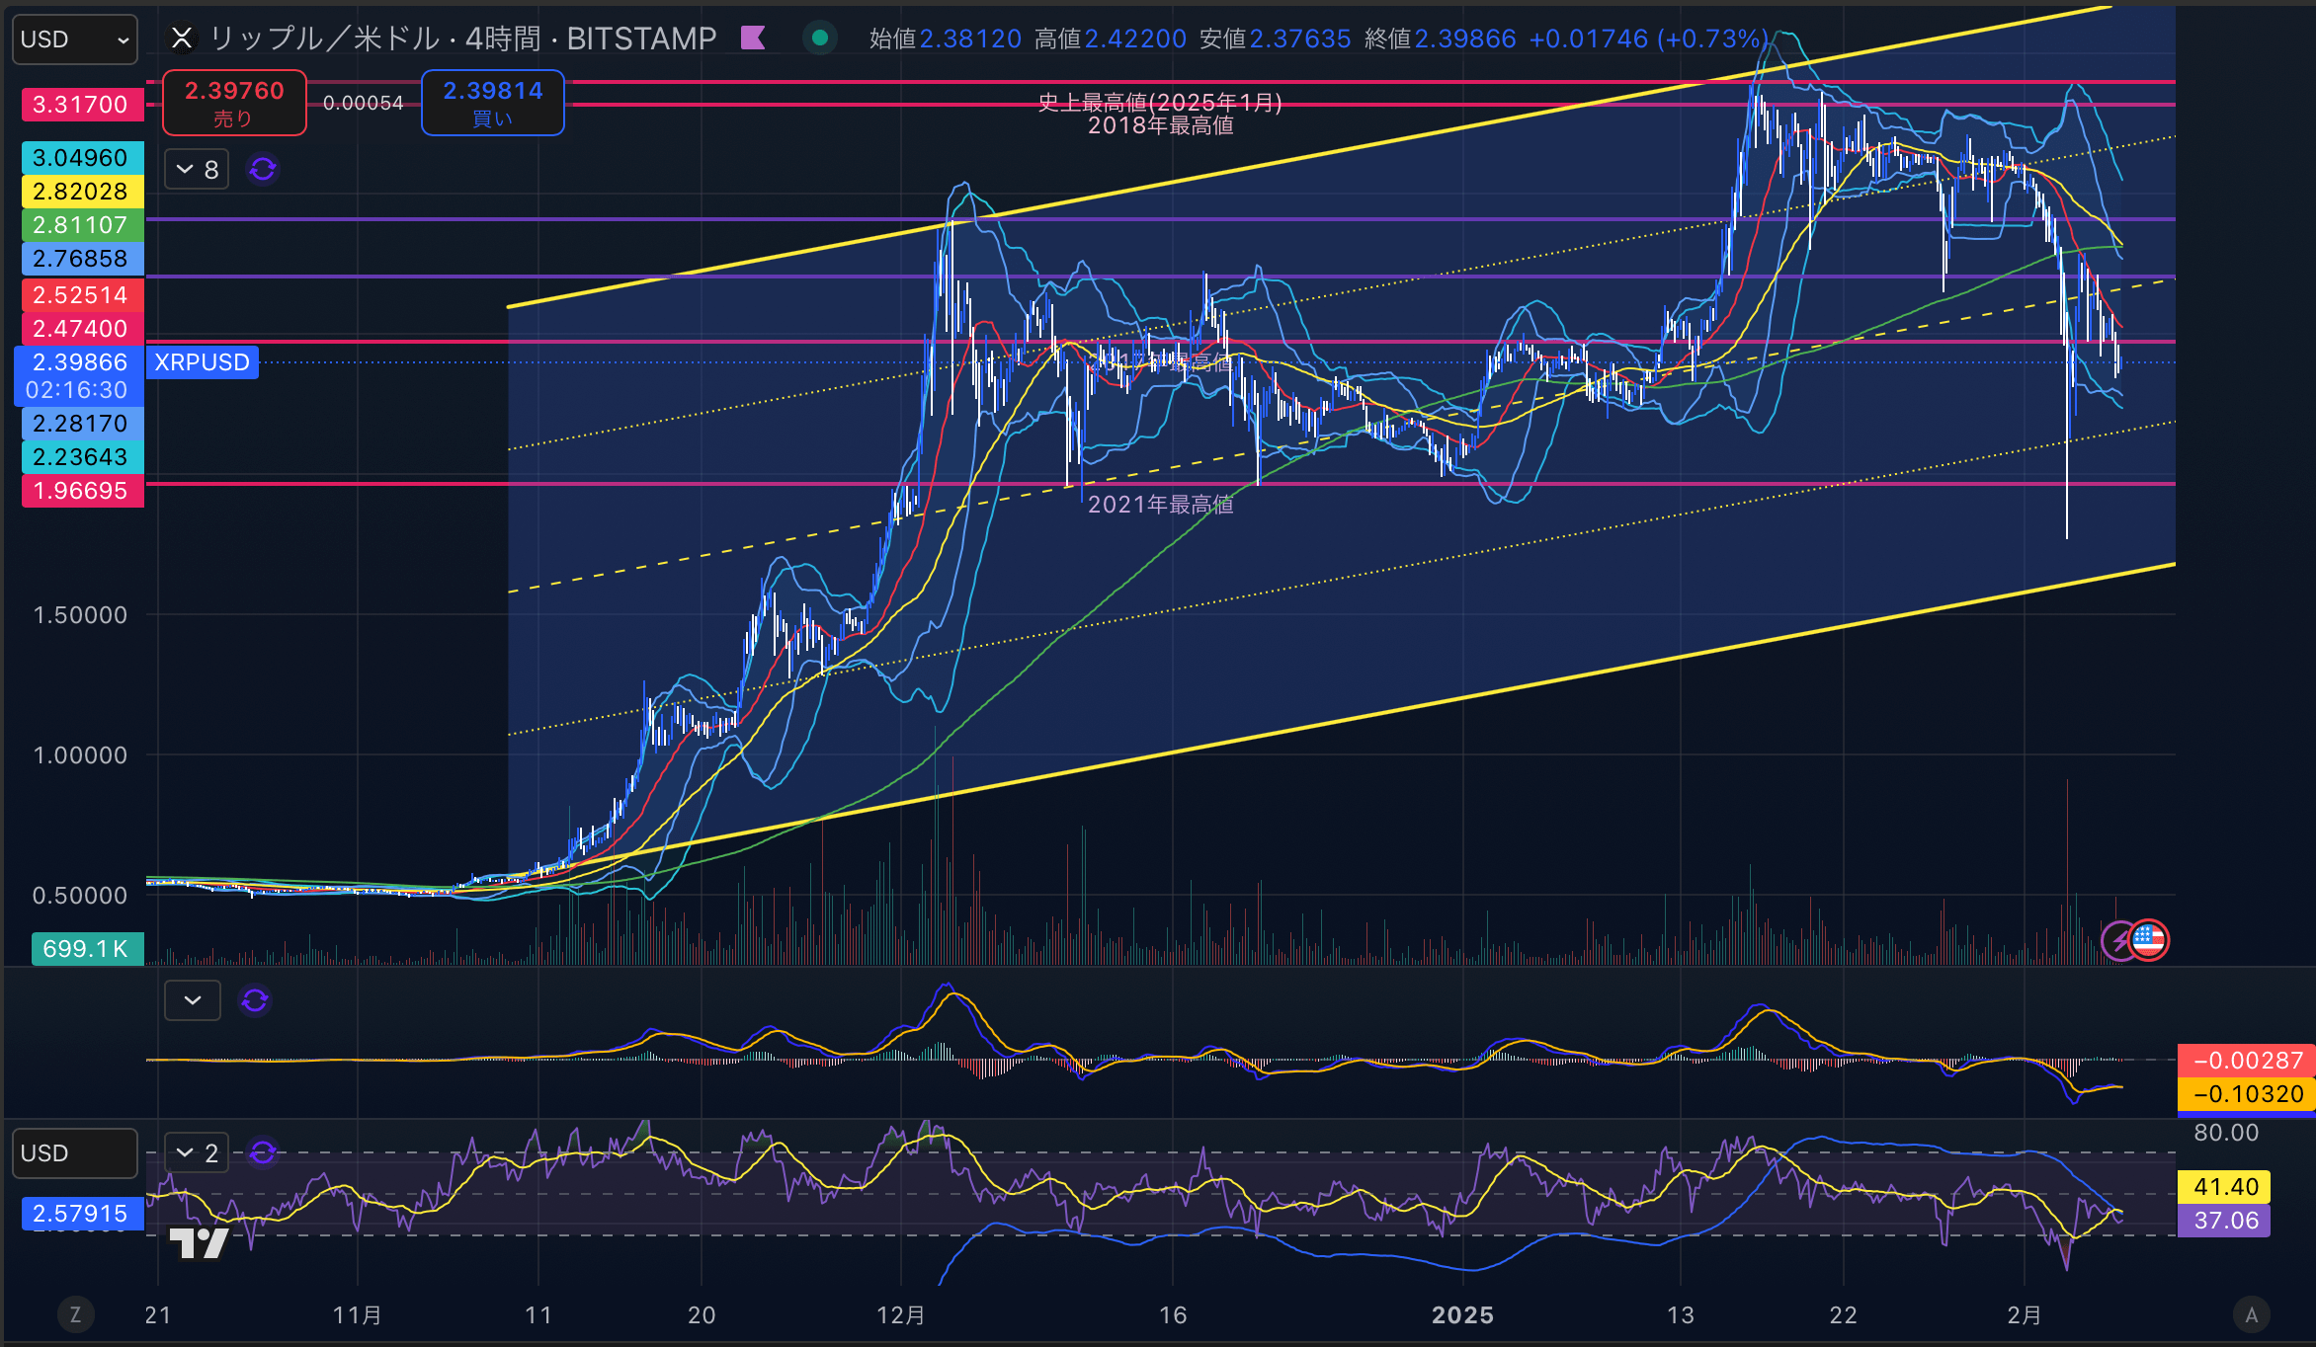
Task: Click the 11月 date on time axis
Action: pos(358,1314)
